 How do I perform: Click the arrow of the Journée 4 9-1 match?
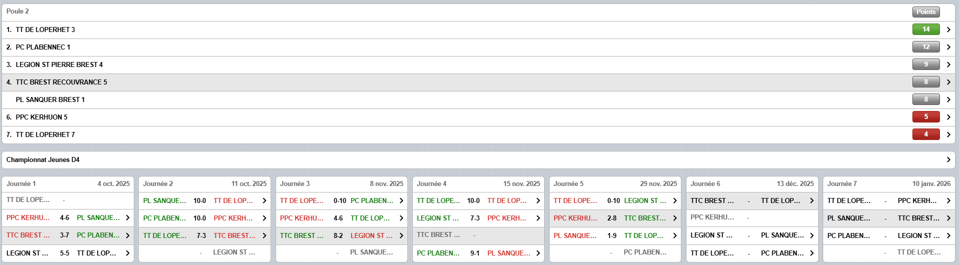tap(538, 253)
